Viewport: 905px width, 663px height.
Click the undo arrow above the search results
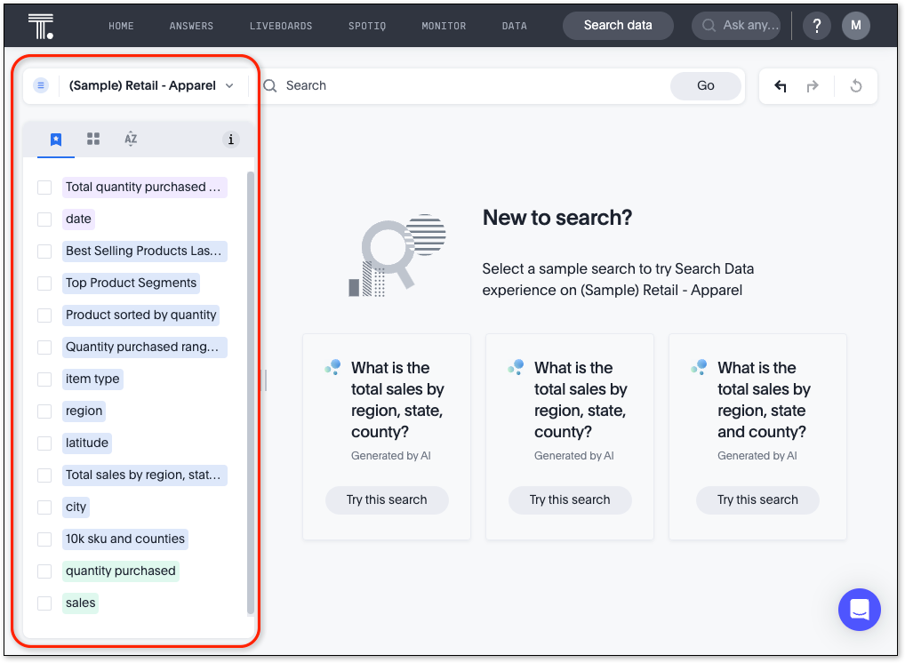point(780,85)
